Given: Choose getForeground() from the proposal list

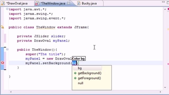Looking at the screenshot, I should [89, 78].
